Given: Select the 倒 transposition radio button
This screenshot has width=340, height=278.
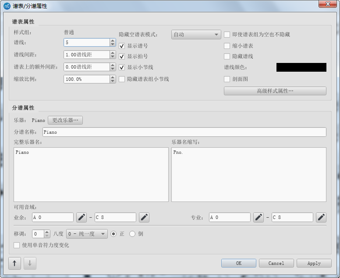Looking at the screenshot, I should [132, 234].
